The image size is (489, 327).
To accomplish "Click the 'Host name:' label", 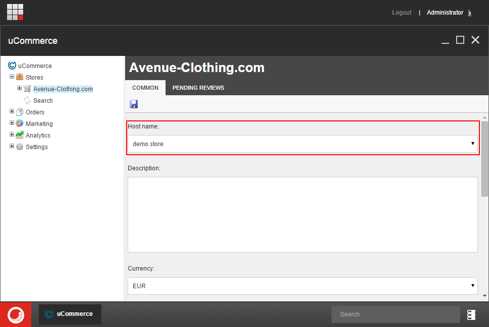I will (x=143, y=126).
